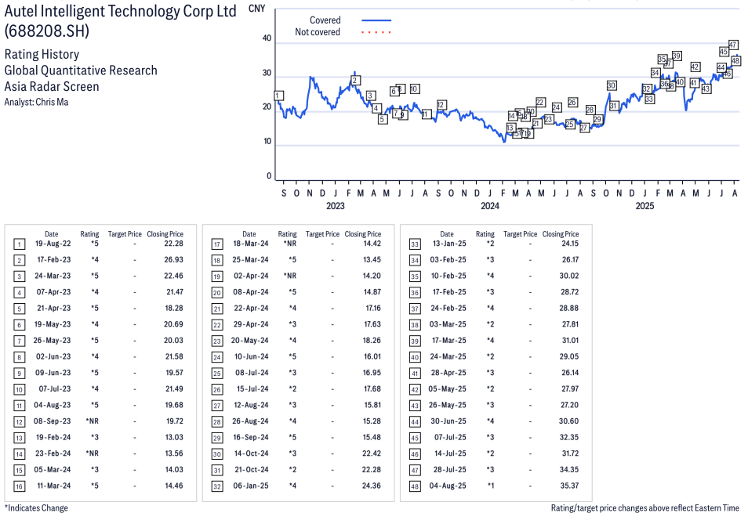Click the date cell '11-Mar-24'

pyautogui.click(x=54, y=486)
